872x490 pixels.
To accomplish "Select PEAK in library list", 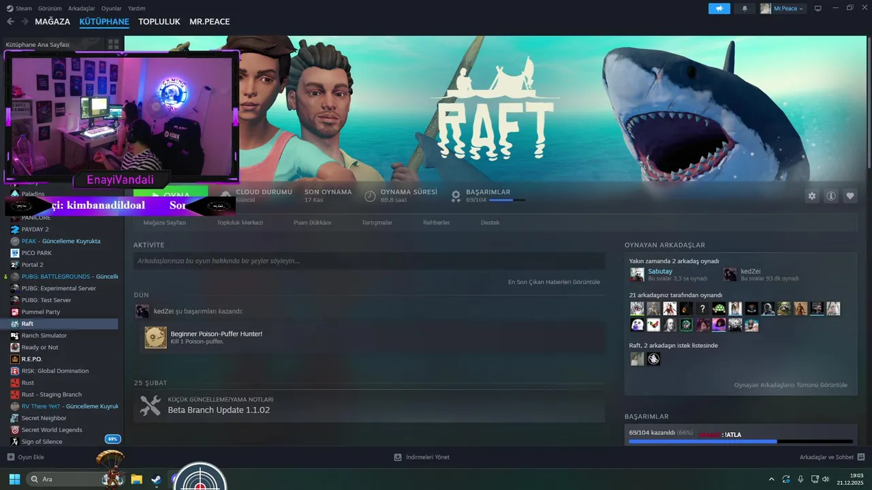I will [x=62, y=241].
